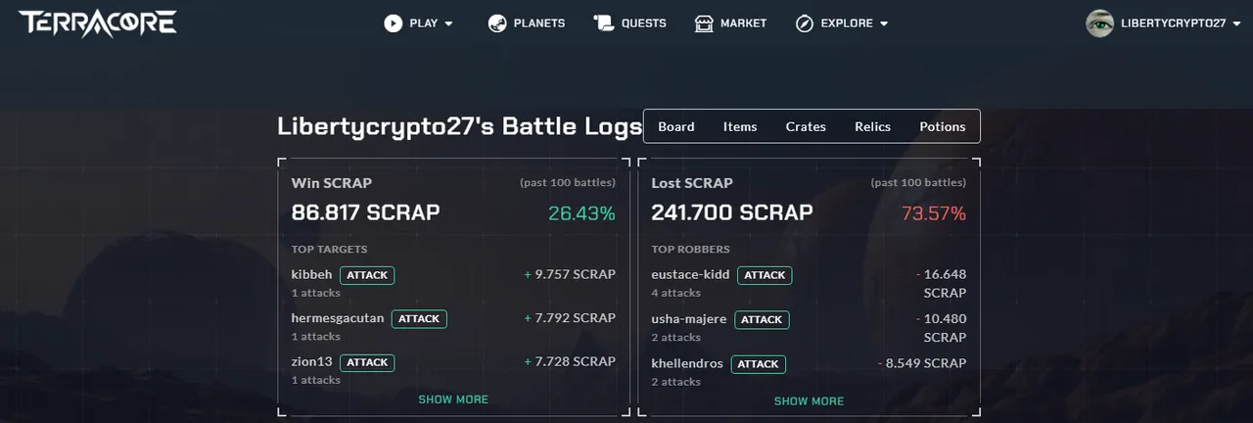Click the Market storefront icon

point(704,23)
